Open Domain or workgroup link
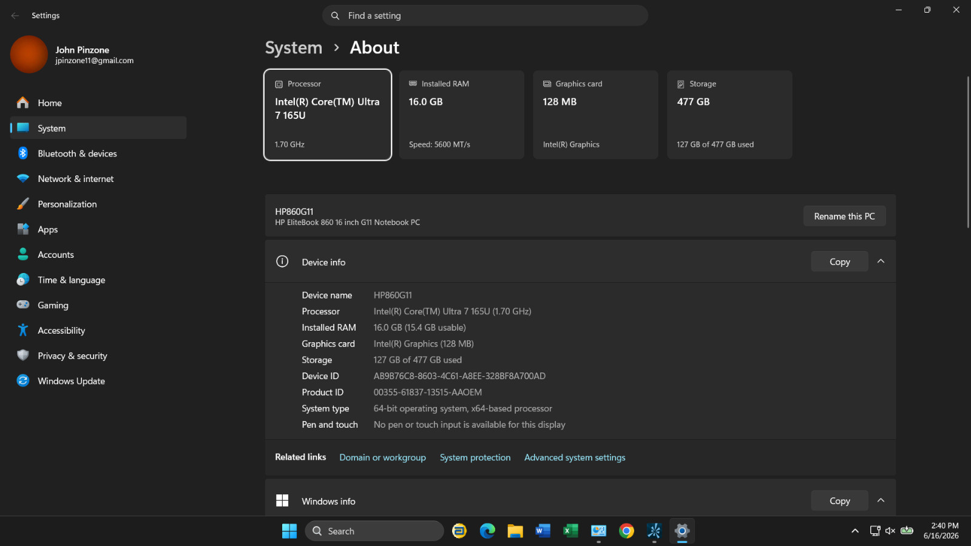971x546 pixels. point(382,457)
